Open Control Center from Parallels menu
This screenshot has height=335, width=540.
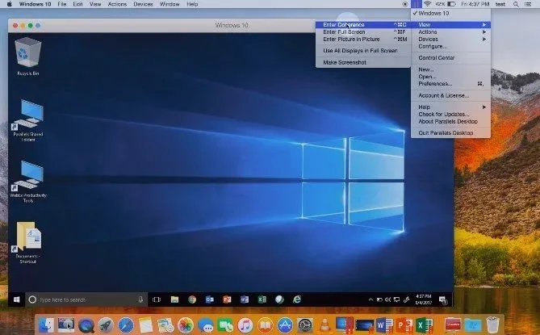tap(450, 58)
